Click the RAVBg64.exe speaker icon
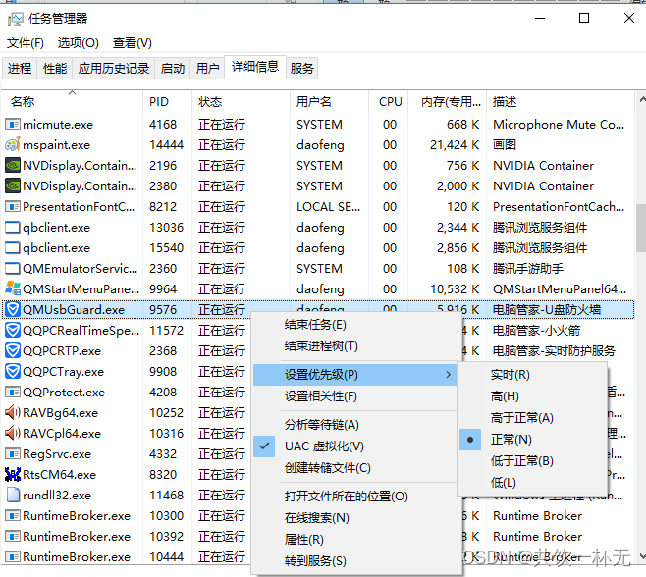646x577 pixels. click(x=13, y=412)
